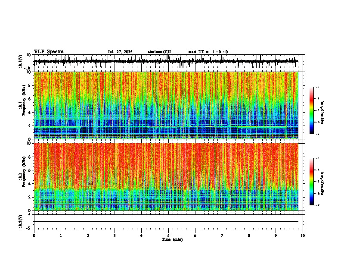Click the 'start UT = 1 : 0 : 0' label
This screenshot has width=341, height=264.
208,52
